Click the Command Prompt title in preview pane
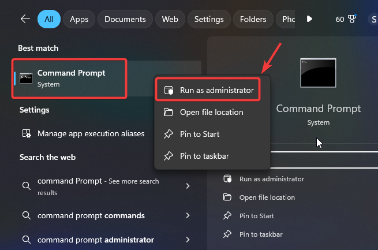 (319, 109)
